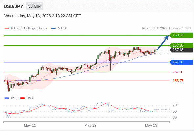Toggle the MA 20 + Bollinger Bands legend

[x=26, y=28]
